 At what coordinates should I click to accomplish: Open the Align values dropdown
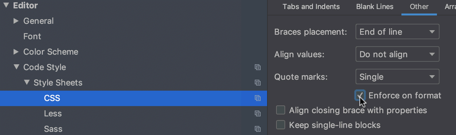(x=397, y=54)
